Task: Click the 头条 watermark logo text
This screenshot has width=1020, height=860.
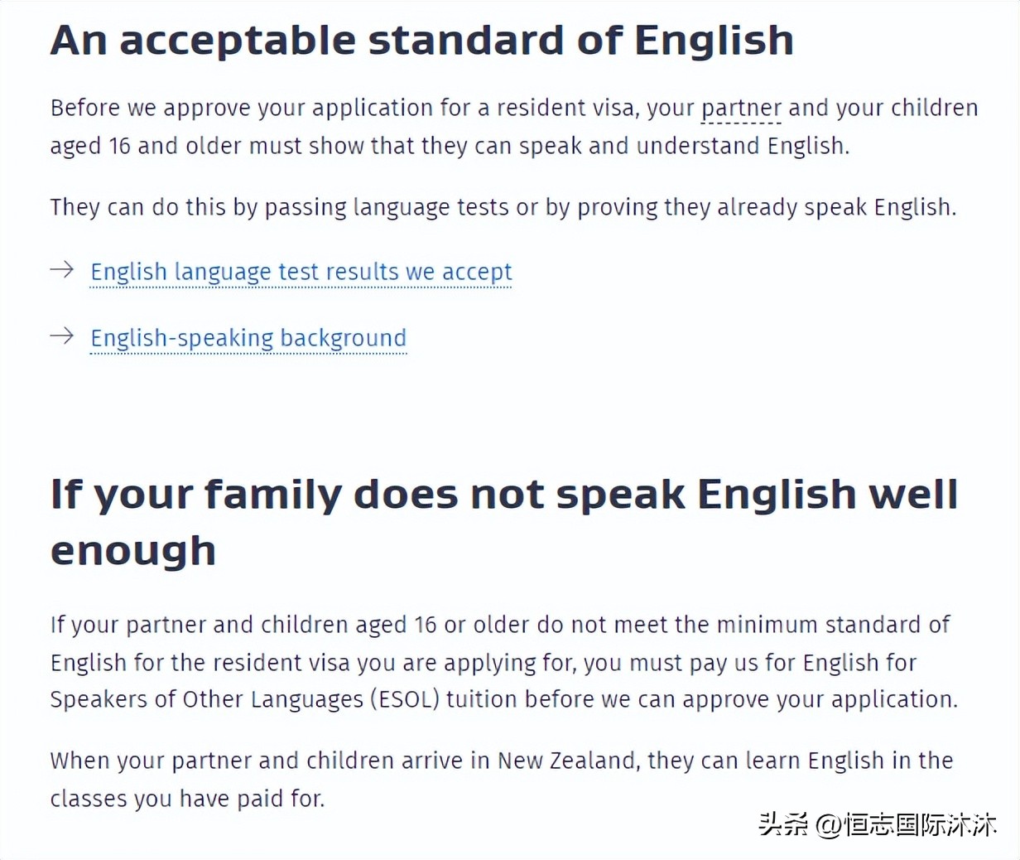Action: coord(783,824)
